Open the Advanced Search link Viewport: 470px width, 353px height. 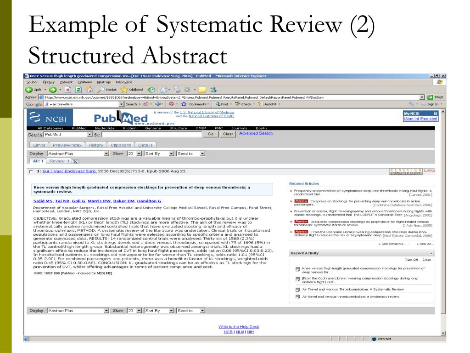256,133
